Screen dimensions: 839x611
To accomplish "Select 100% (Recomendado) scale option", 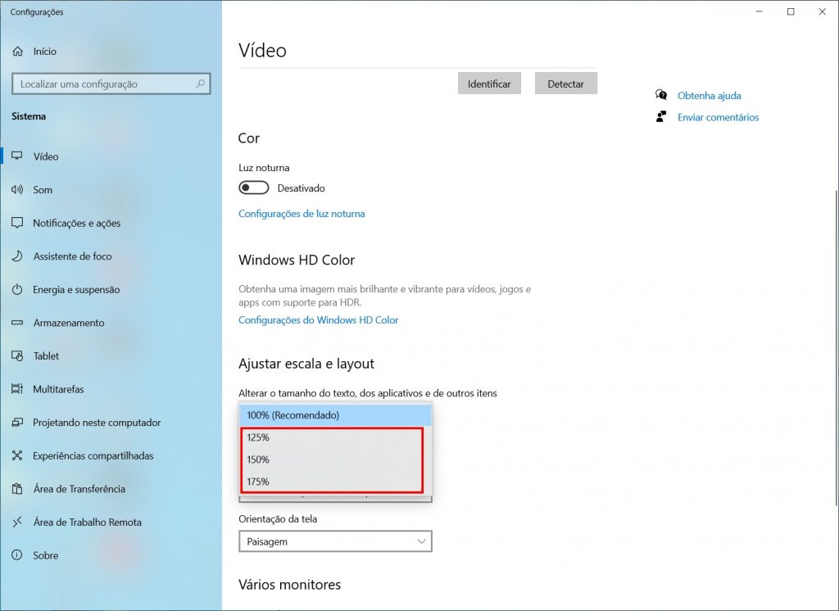I will (335, 415).
